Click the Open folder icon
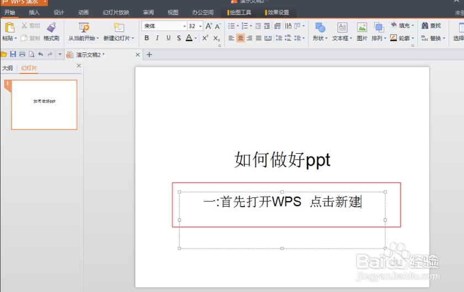Image resolution: width=464 pixels, height=292 pixels. point(3,54)
